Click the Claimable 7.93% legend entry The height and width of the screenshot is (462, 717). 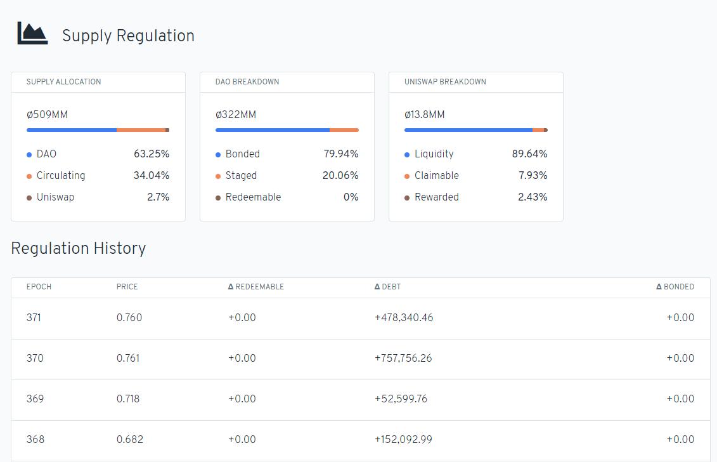[475, 176]
